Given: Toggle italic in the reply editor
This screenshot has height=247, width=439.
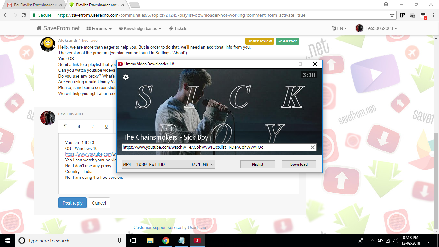Looking at the screenshot, I should coord(93,126).
